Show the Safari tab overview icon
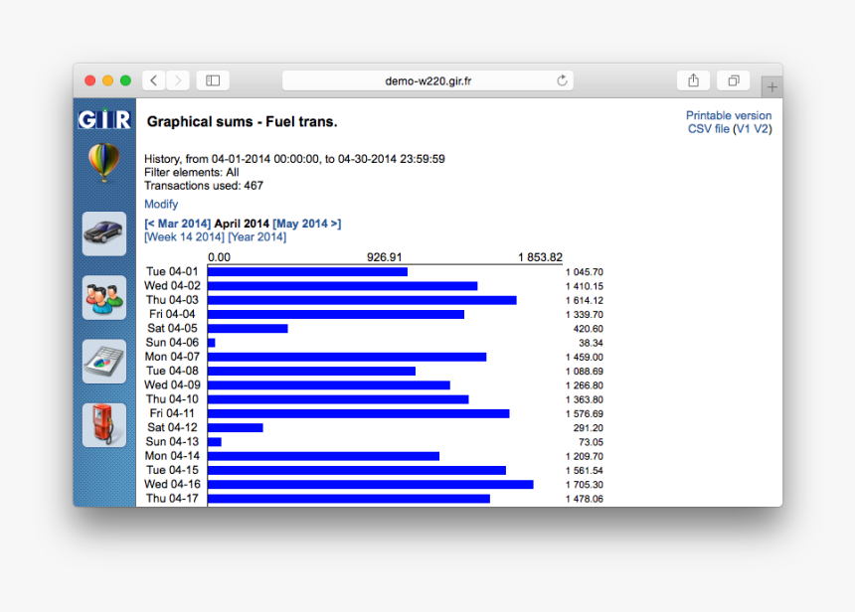The image size is (855, 612). click(734, 80)
